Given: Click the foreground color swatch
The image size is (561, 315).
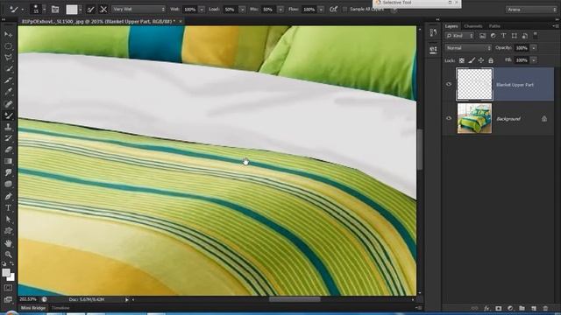Looking at the screenshot, I should 6,272.
